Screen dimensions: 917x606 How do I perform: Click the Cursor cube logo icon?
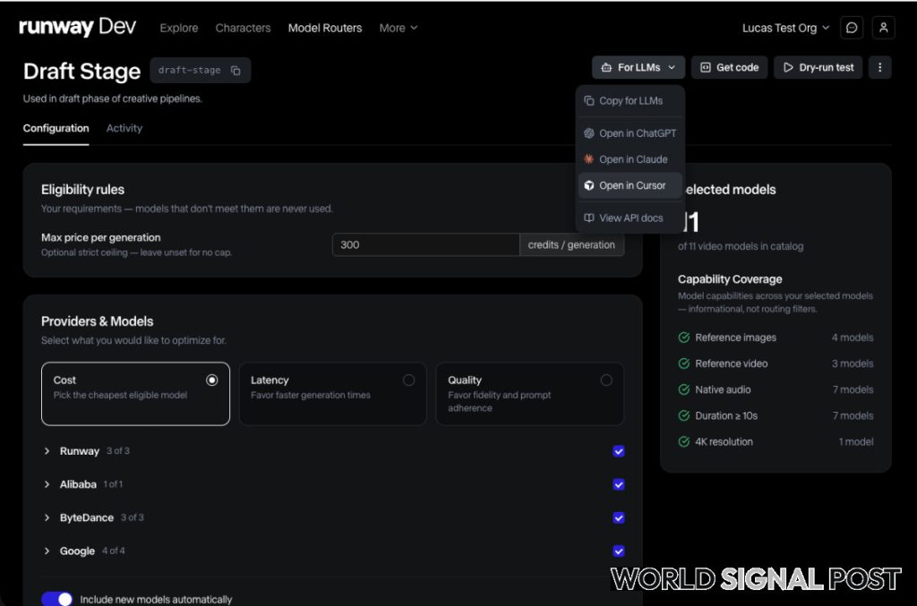589,185
